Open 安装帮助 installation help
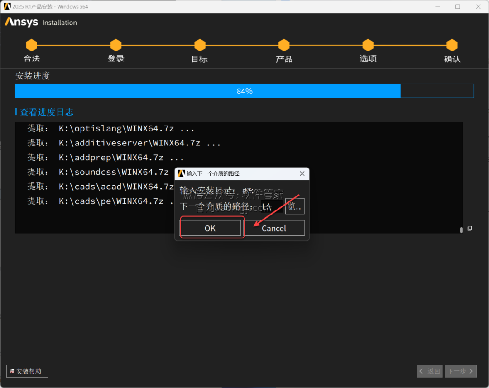 point(27,371)
